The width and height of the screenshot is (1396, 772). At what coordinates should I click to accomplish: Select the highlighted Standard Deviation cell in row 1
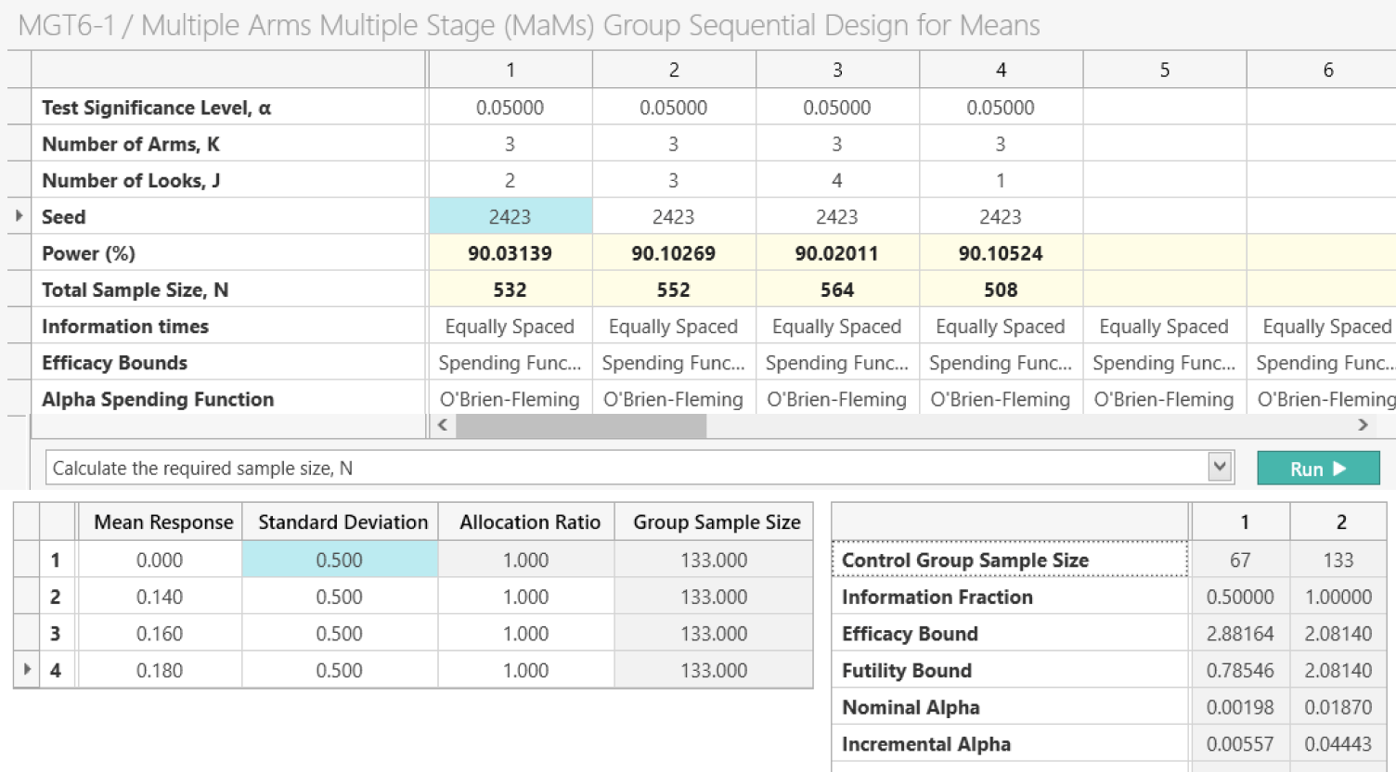tap(340, 560)
